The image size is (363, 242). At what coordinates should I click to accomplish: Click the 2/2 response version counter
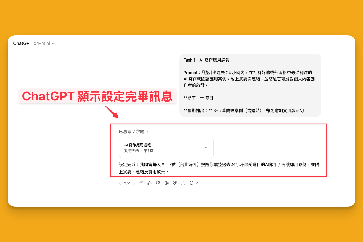(127, 183)
